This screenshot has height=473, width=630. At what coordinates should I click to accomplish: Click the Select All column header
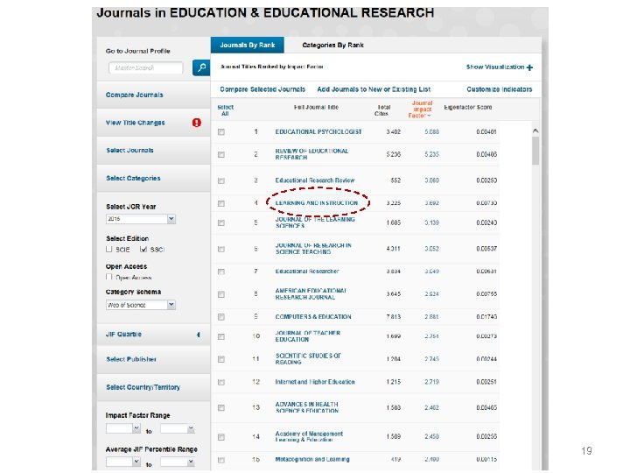click(225, 110)
